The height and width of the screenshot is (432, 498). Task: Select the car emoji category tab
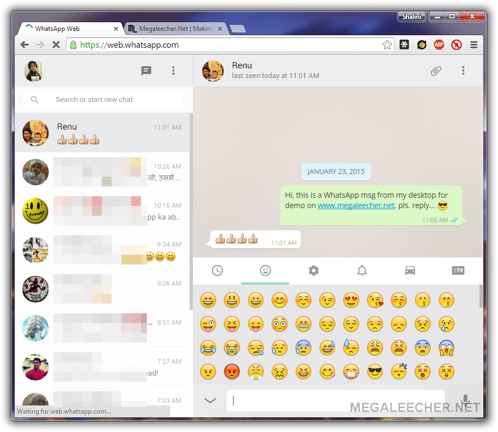[410, 270]
